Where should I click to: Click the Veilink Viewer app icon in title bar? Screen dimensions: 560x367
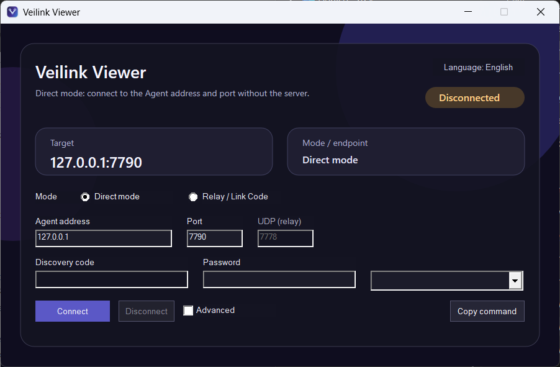12,12
